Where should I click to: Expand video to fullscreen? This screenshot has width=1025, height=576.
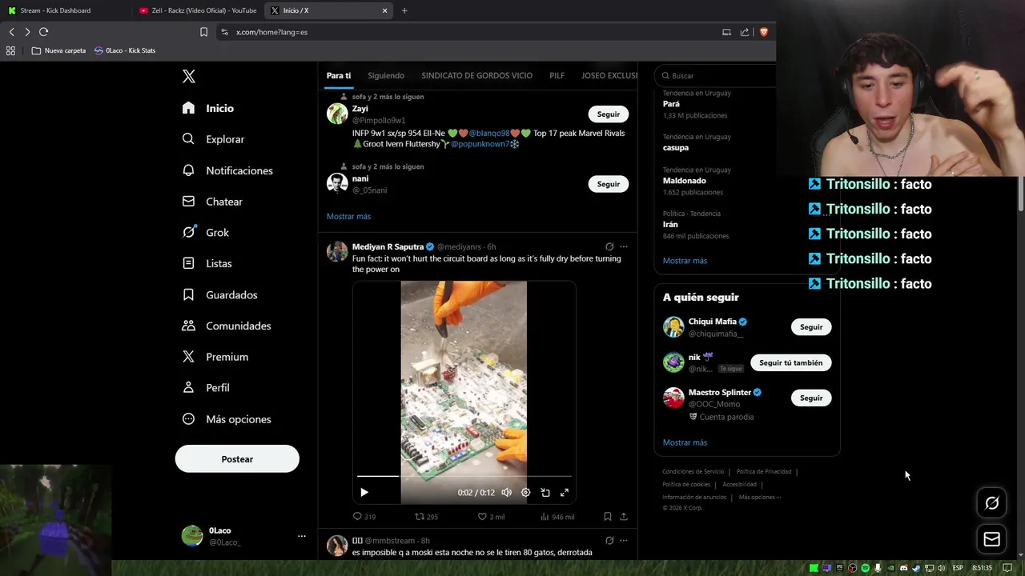[x=565, y=493]
